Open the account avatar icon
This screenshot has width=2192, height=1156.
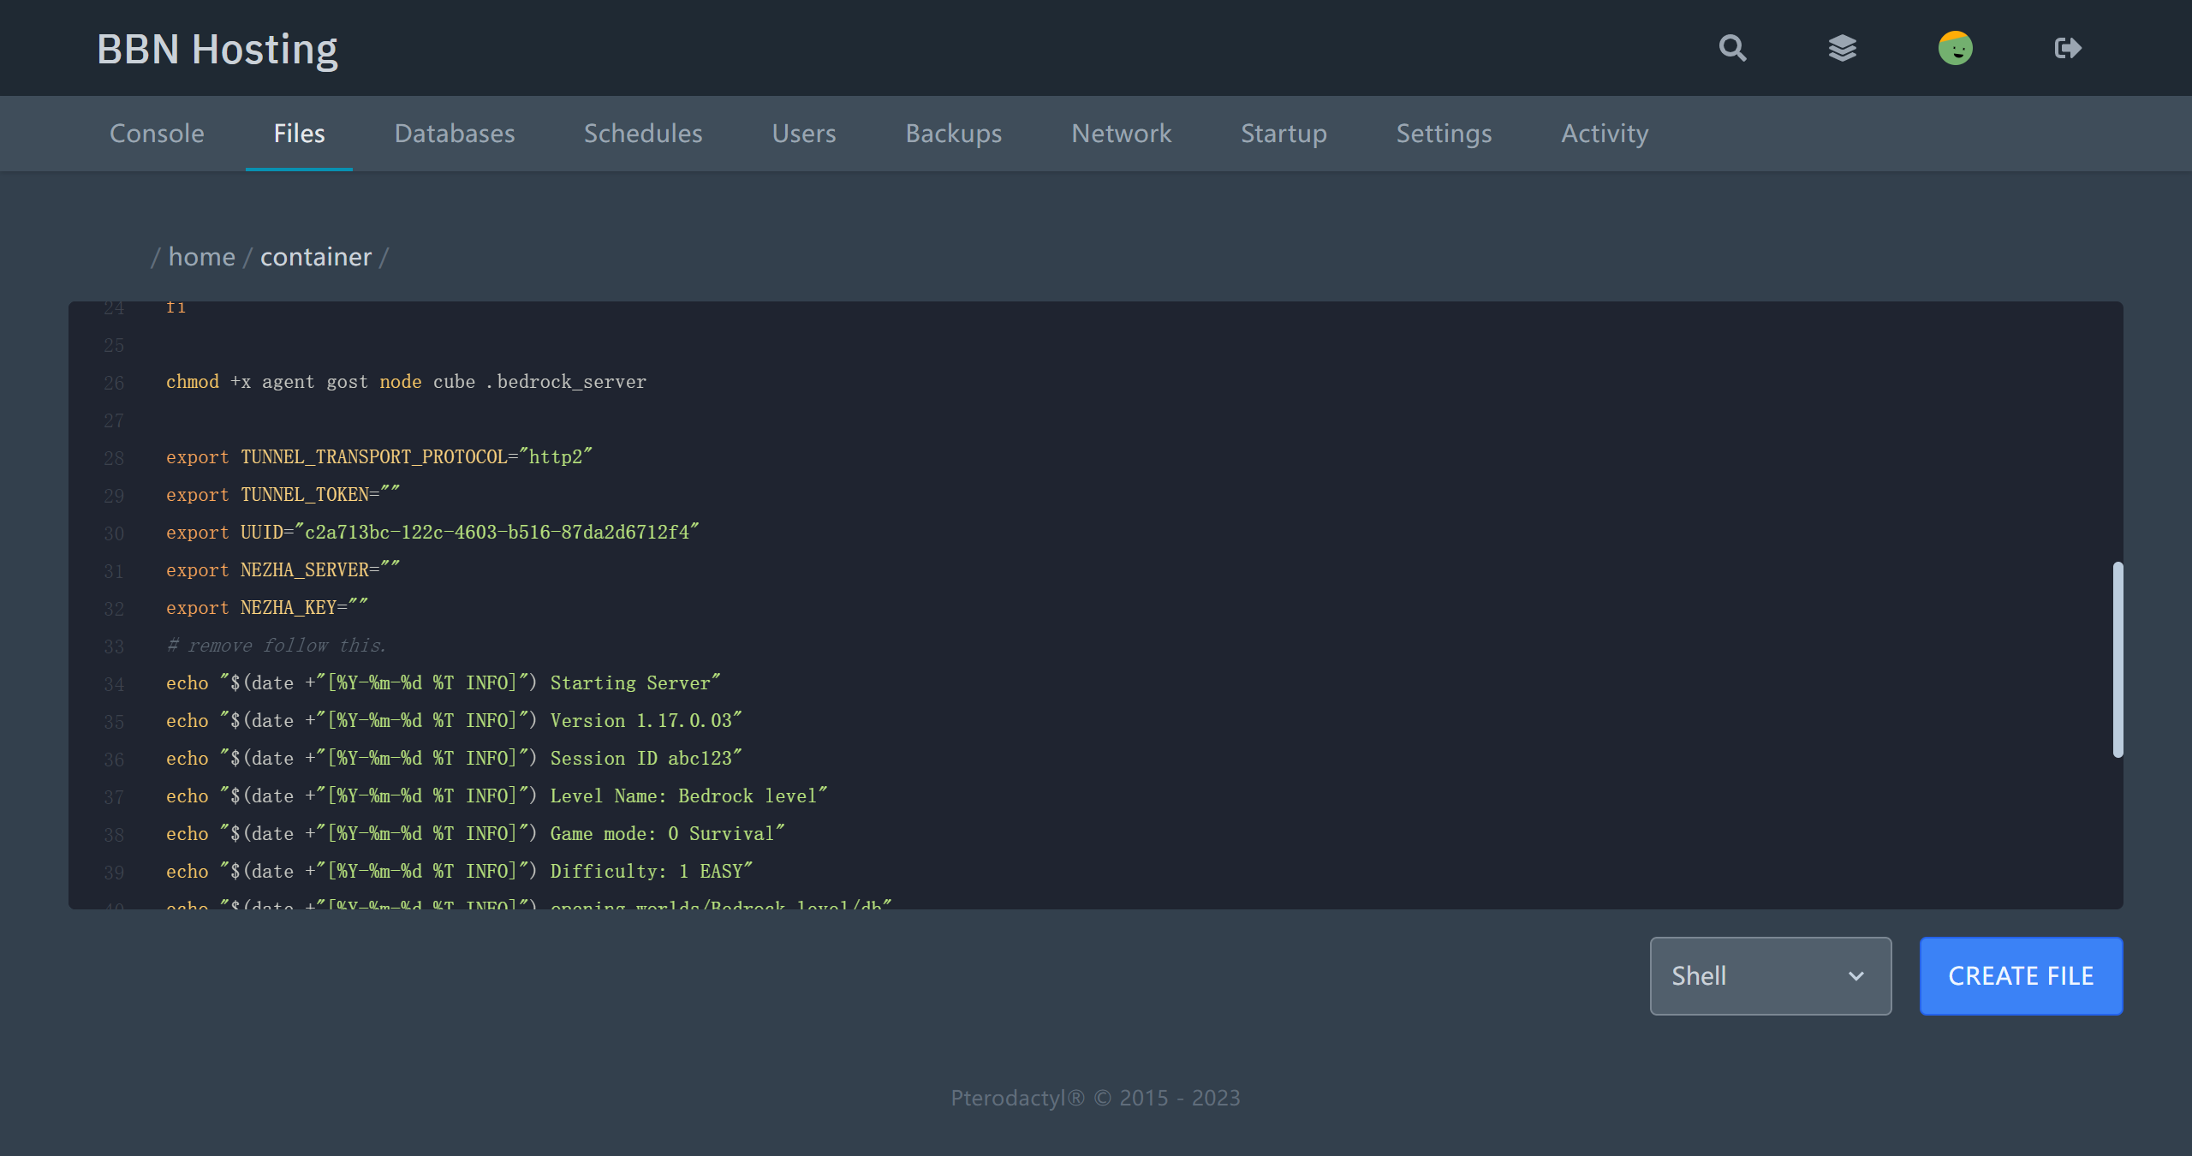pos(1955,48)
